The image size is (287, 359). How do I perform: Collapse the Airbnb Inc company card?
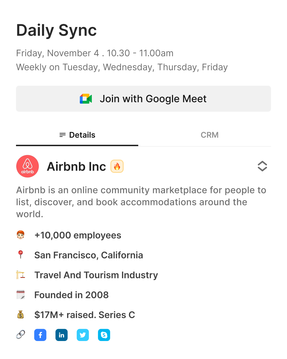click(262, 166)
